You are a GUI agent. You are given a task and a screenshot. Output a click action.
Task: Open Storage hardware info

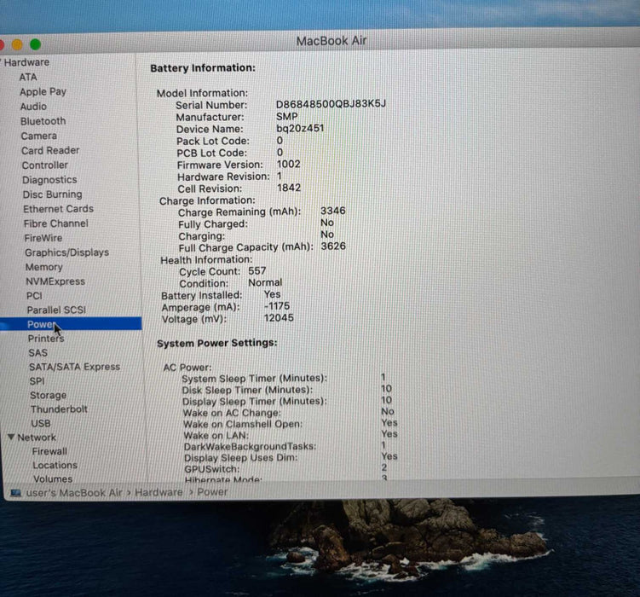point(49,395)
